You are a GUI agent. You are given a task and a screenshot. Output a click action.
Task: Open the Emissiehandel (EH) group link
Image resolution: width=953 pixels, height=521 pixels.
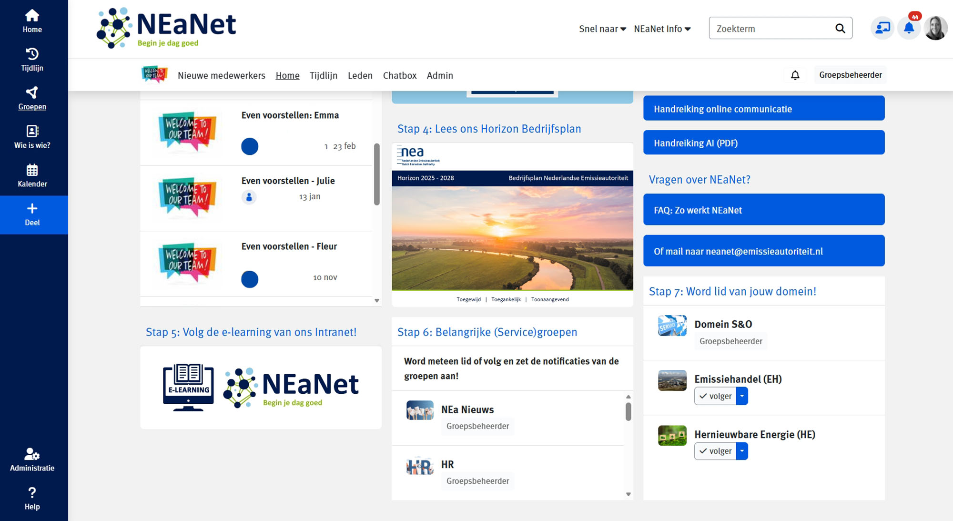pos(738,379)
